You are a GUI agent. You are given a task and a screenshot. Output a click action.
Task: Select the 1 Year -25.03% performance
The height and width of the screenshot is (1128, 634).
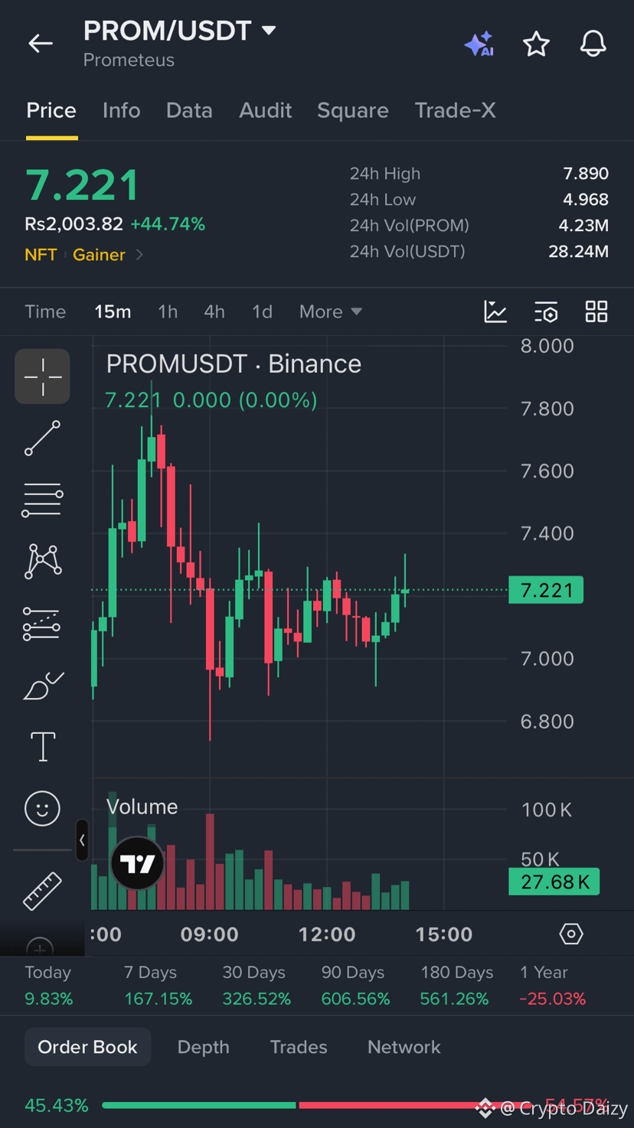pos(553,986)
